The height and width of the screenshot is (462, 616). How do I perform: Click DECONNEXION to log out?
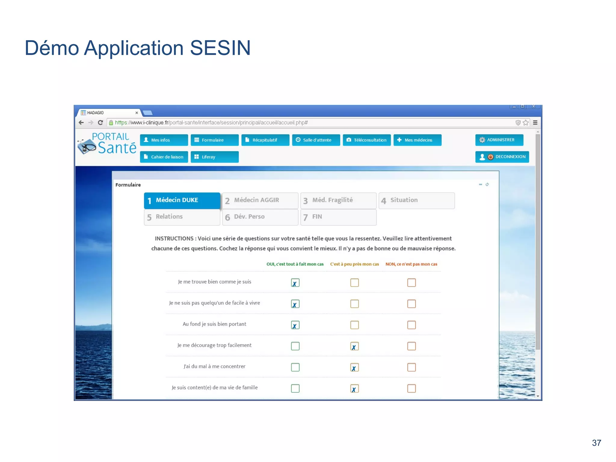pyautogui.click(x=502, y=157)
